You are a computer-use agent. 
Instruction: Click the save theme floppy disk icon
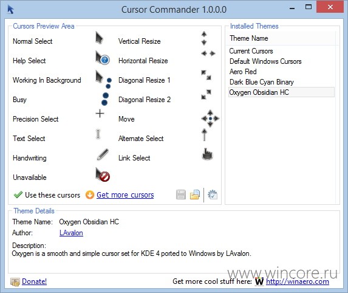(181, 195)
